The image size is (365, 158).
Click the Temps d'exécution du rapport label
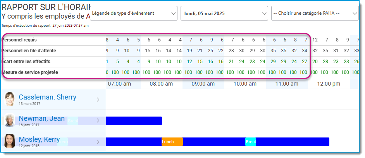click(x=26, y=26)
